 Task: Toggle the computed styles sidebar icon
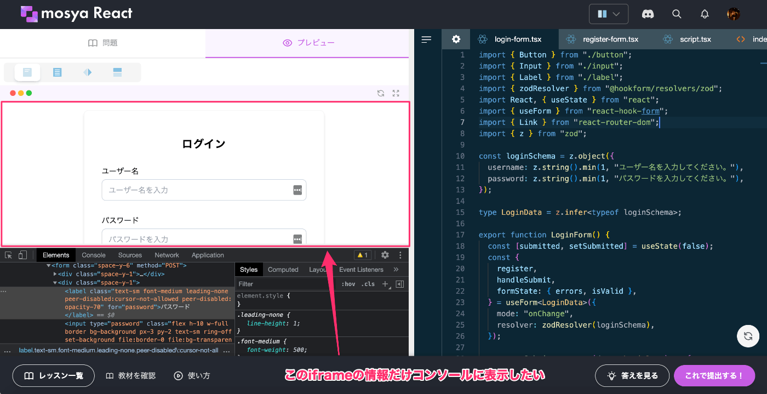[x=399, y=284]
